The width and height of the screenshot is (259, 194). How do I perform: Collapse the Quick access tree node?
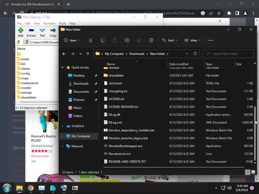coord(62,67)
